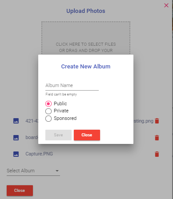Viewport: 173px width, 199px height.
Task: Click the image icon beside Capture.PNG
Action: coord(16,154)
